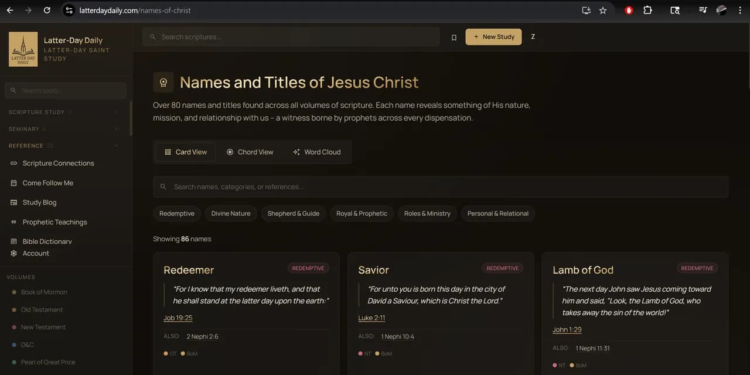This screenshot has height=375, width=750.
Task: Open the Job 19:25 reference link
Action: pyautogui.click(x=178, y=318)
